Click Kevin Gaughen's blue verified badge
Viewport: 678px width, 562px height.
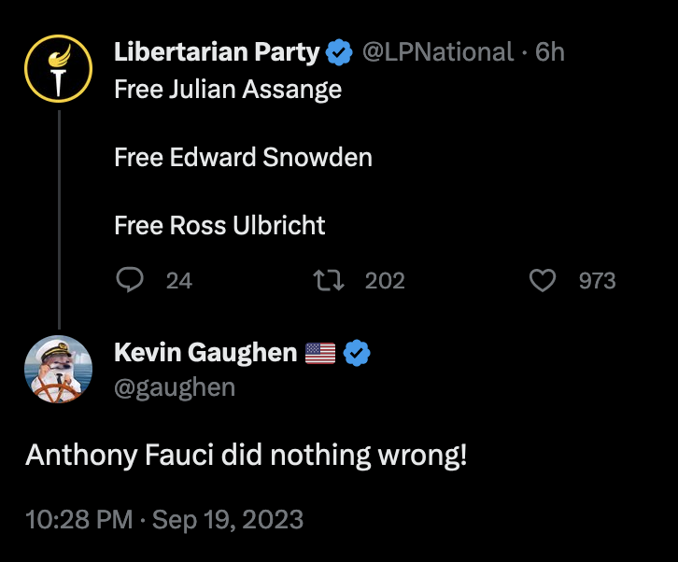click(x=357, y=353)
